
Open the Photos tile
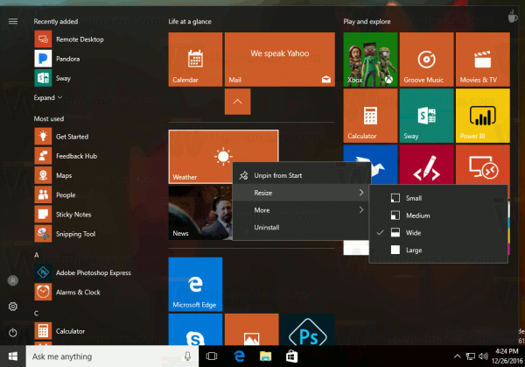coord(251,329)
